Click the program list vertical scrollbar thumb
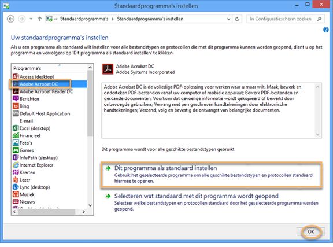 click(x=90, y=103)
